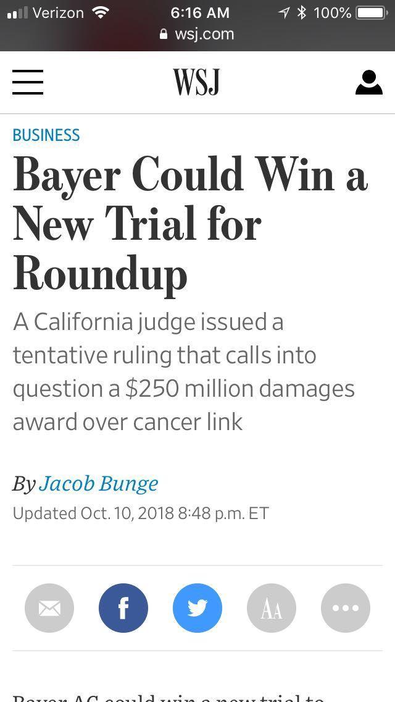Tap the 6:16 AM clock

pyautogui.click(x=200, y=13)
